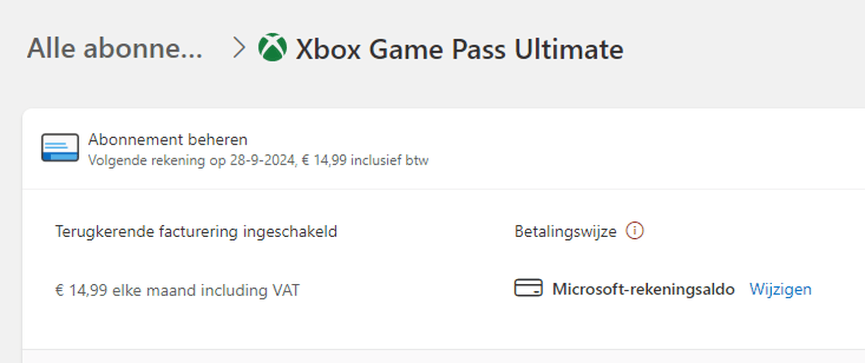
Task: Click the Betalingswijze label
Action: click(565, 231)
